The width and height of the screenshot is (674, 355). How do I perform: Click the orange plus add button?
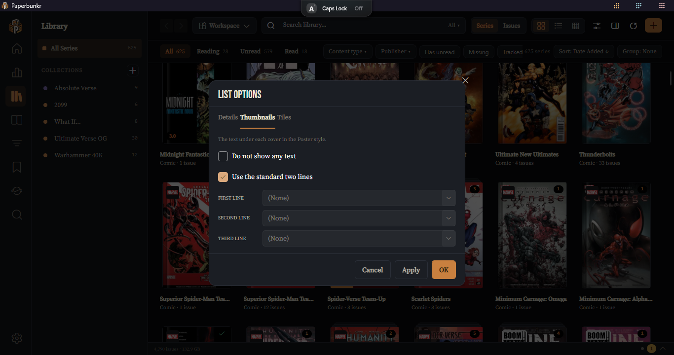[653, 26]
